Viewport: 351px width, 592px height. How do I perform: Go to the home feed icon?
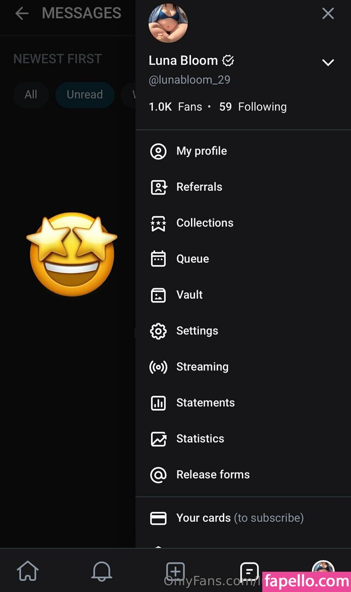pos(28,571)
